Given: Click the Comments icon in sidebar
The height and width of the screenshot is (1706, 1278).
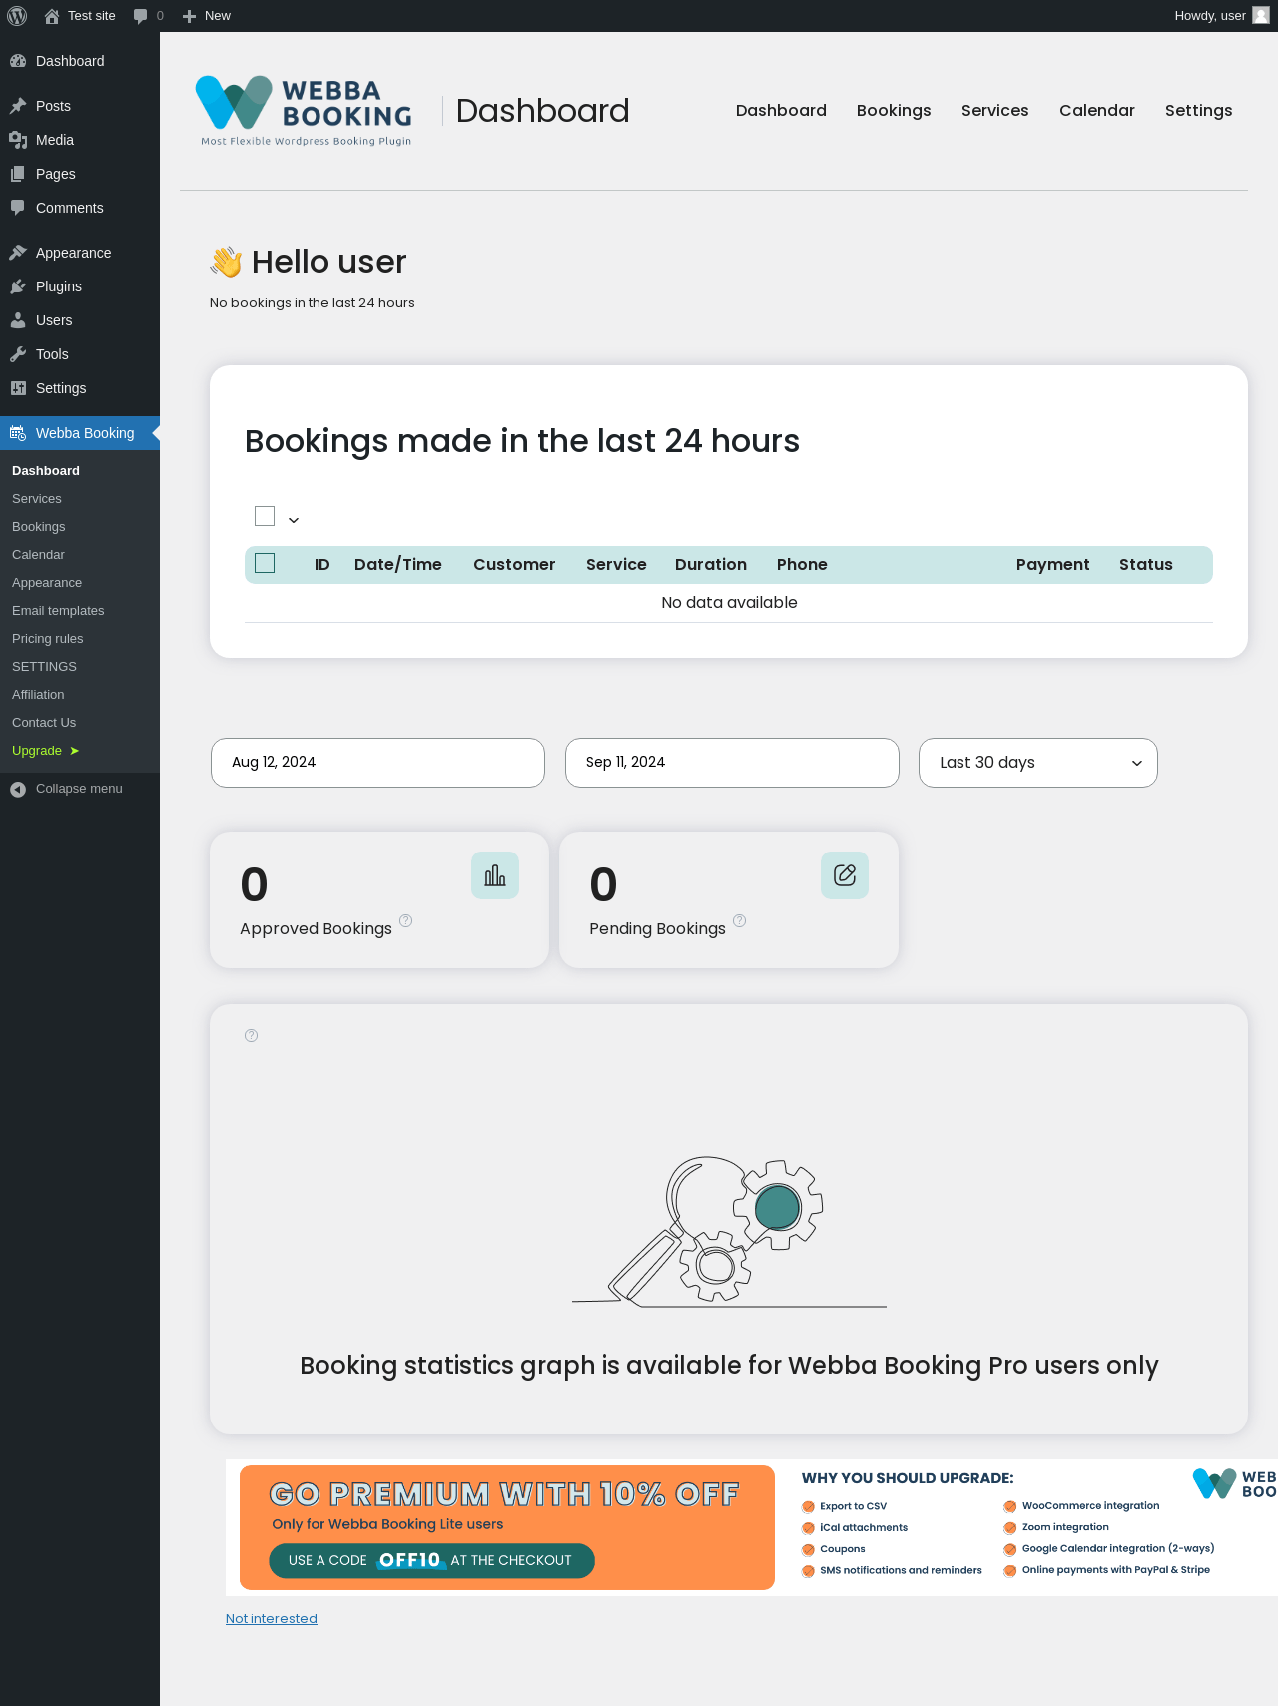Looking at the screenshot, I should (18, 208).
